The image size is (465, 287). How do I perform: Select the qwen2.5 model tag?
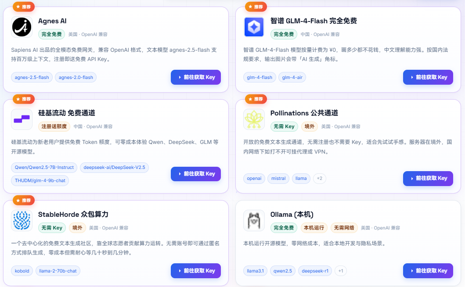pyautogui.click(x=283, y=271)
